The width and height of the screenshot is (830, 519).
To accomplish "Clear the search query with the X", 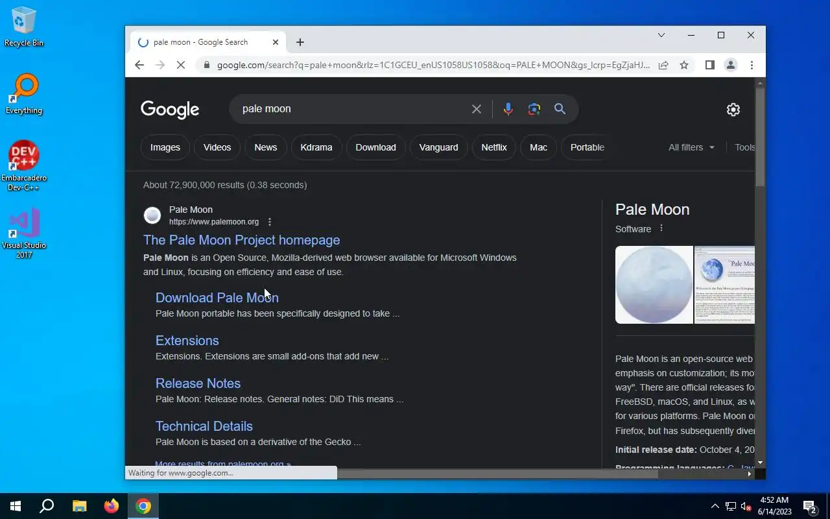I will click(x=477, y=109).
